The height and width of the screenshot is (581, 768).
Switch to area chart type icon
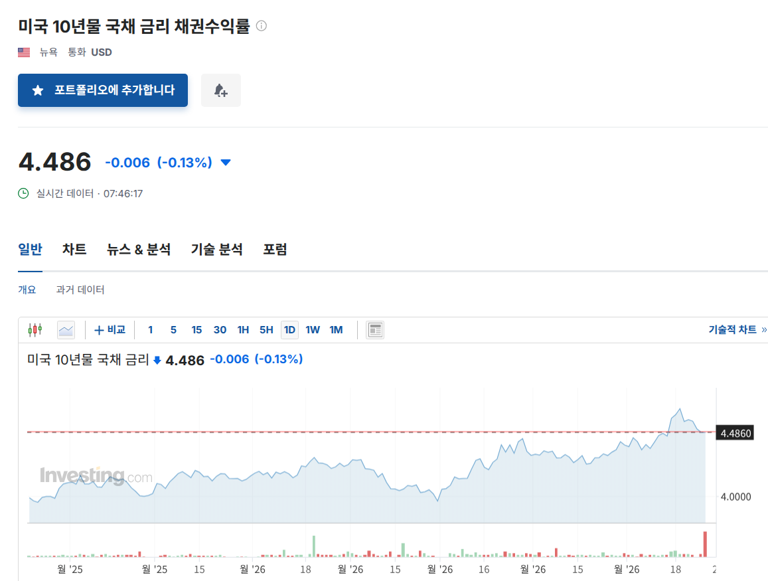[66, 330]
